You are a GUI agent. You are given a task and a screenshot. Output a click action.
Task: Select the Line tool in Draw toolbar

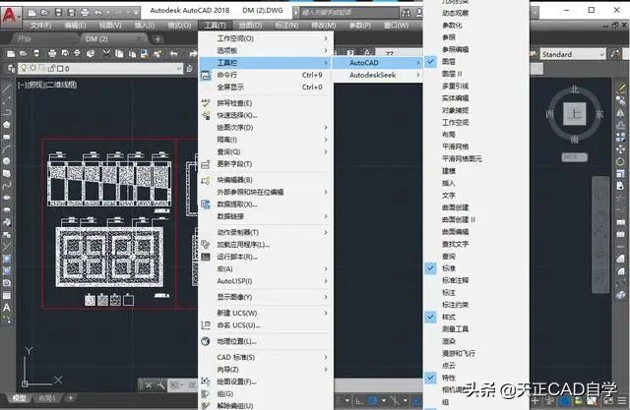pyautogui.click(x=7, y=88)
